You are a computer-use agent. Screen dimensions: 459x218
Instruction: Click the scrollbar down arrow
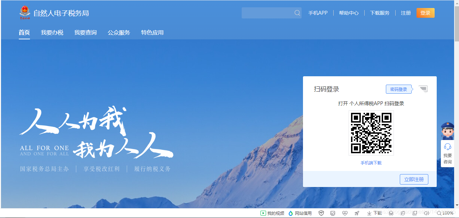457,205
